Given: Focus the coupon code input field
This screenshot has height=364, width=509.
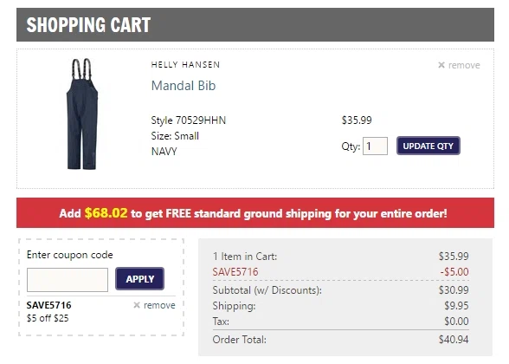Looking at the screenshot, I should [x=68, y=279].
